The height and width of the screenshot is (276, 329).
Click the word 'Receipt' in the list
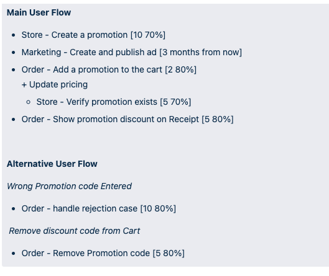[x=184, y=119]
